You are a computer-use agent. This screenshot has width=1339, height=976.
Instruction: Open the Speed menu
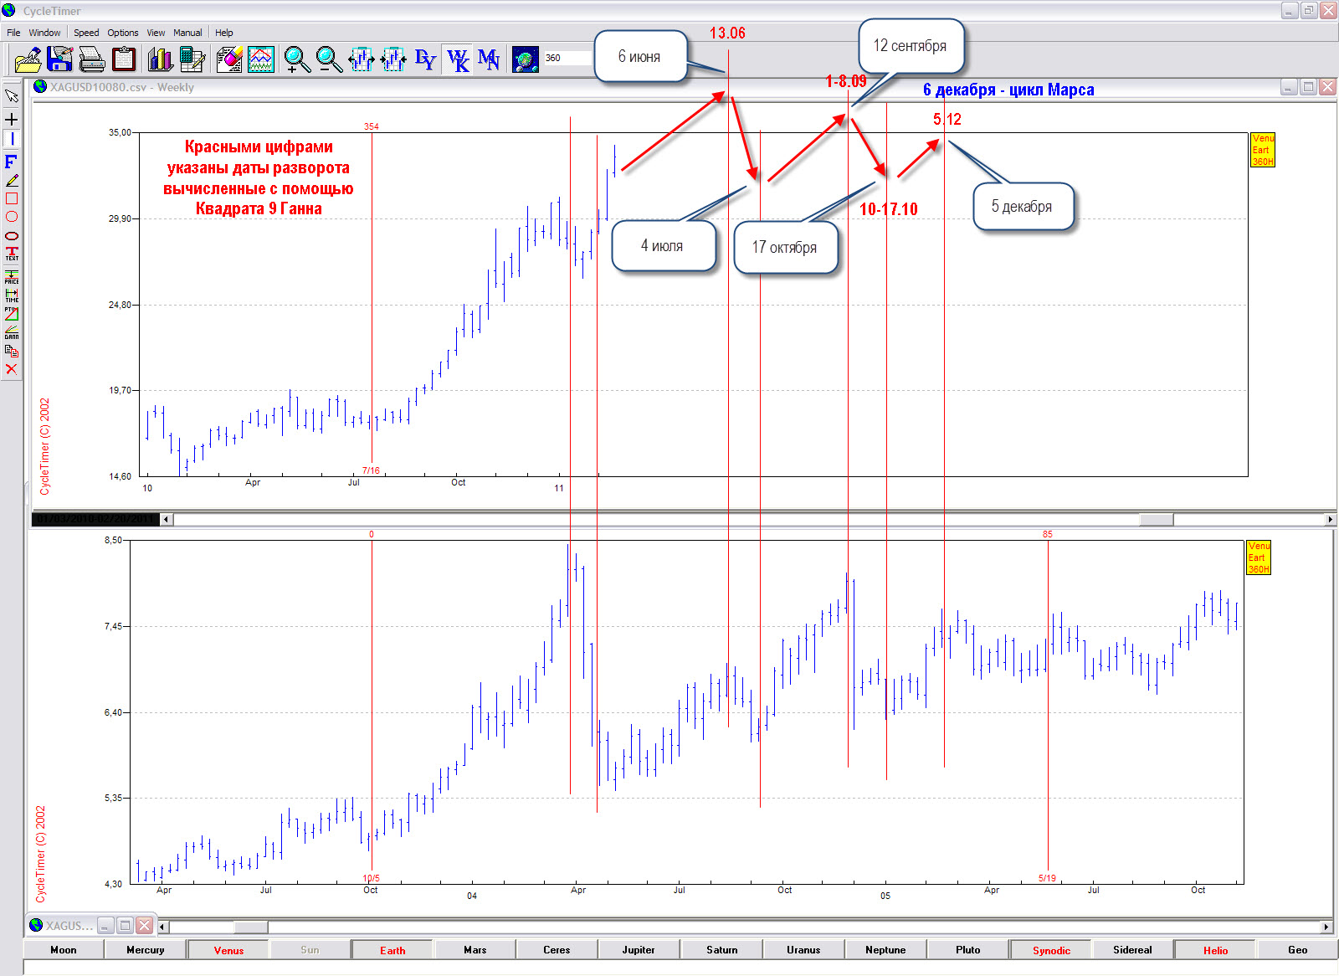86,33
